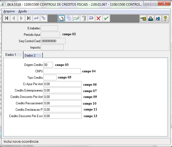Click the modify record icon
Screen dimensions: 172x147
(76, 18)
